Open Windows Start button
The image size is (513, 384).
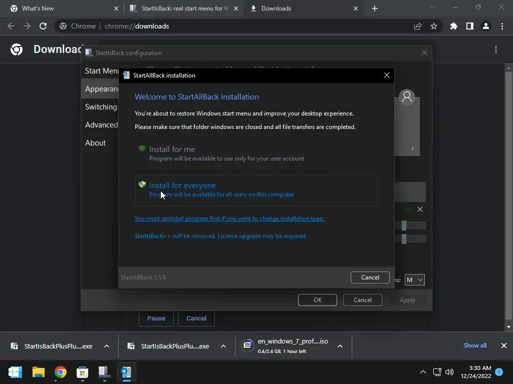point(15,372)
